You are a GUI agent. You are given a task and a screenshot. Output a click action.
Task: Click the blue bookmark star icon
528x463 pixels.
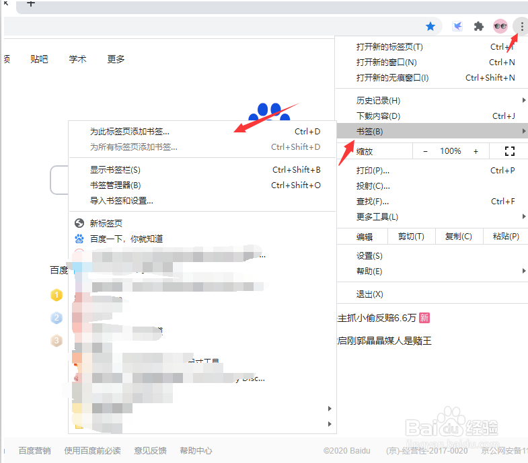[430, 26]
